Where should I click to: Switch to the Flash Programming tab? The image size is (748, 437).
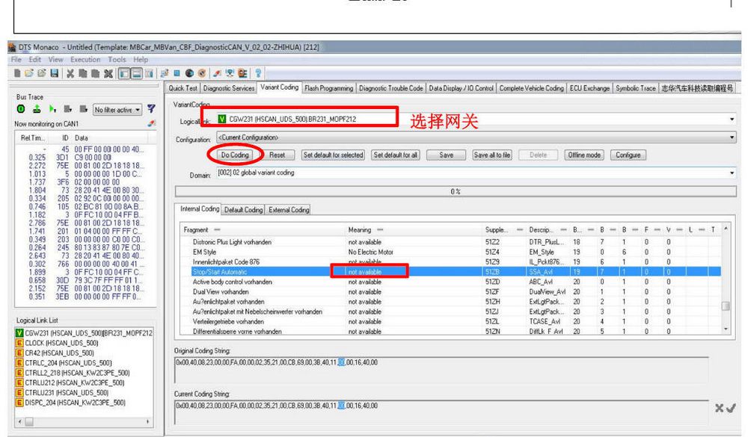tap(328, 88)
